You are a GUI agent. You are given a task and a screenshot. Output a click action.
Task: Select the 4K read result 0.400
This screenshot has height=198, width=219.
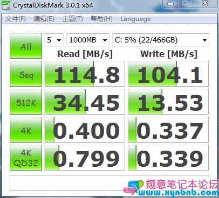point(85,130)
